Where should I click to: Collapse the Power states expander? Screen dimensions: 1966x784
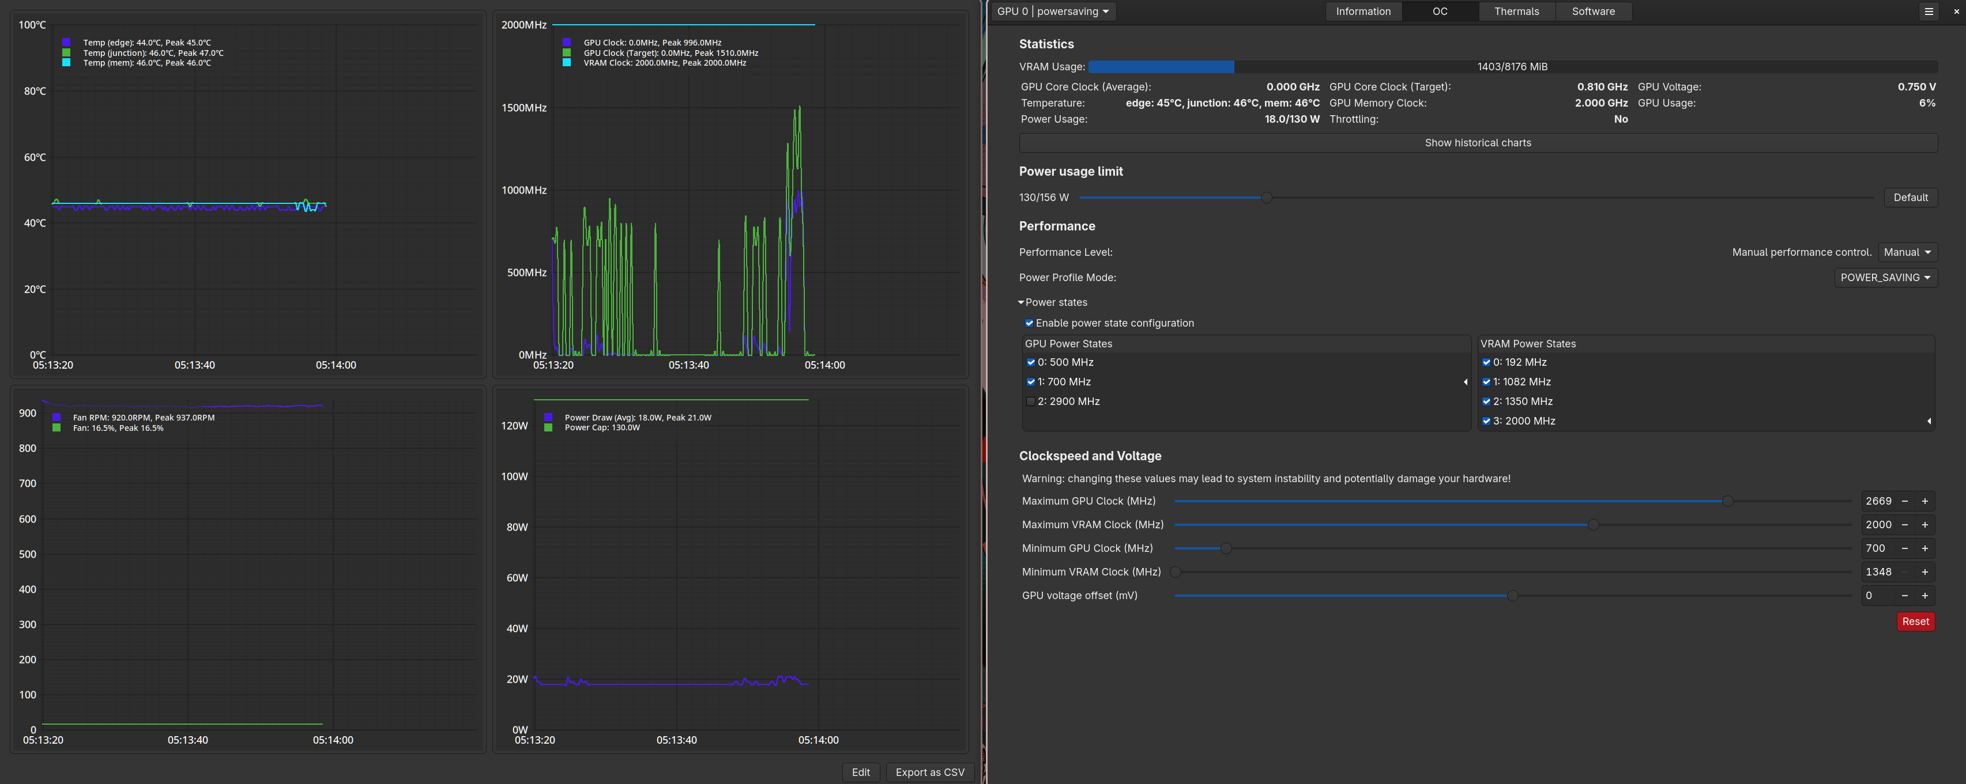coord(1052,303)
